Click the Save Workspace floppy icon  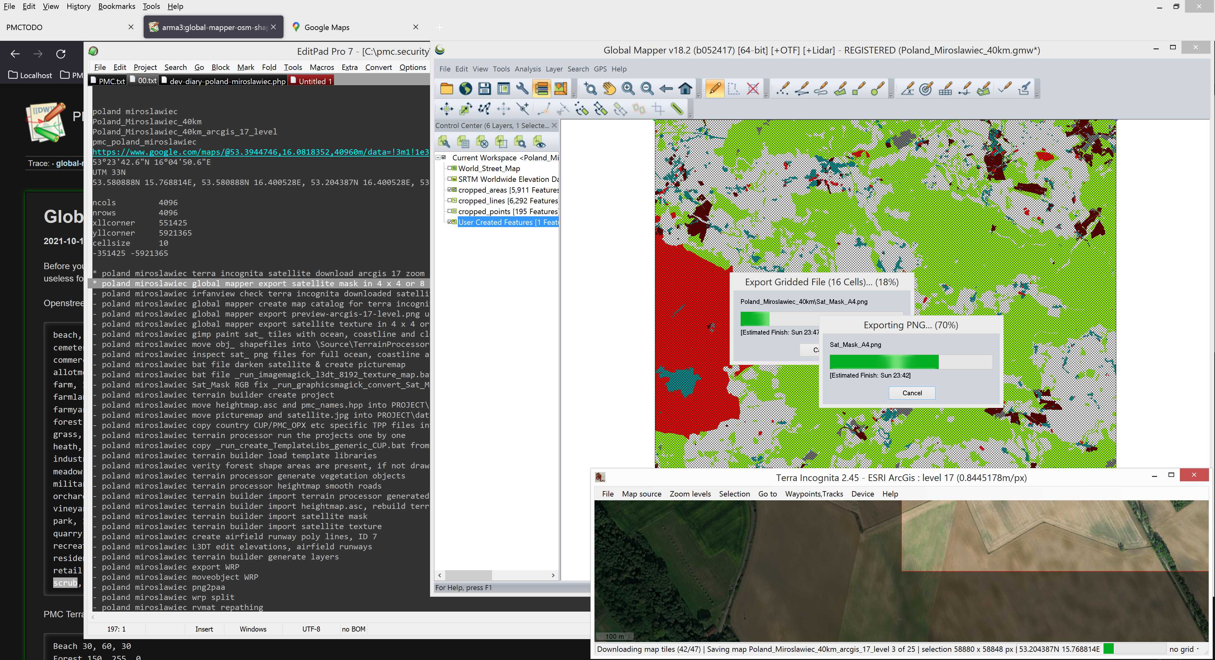(x=484, y=89)
